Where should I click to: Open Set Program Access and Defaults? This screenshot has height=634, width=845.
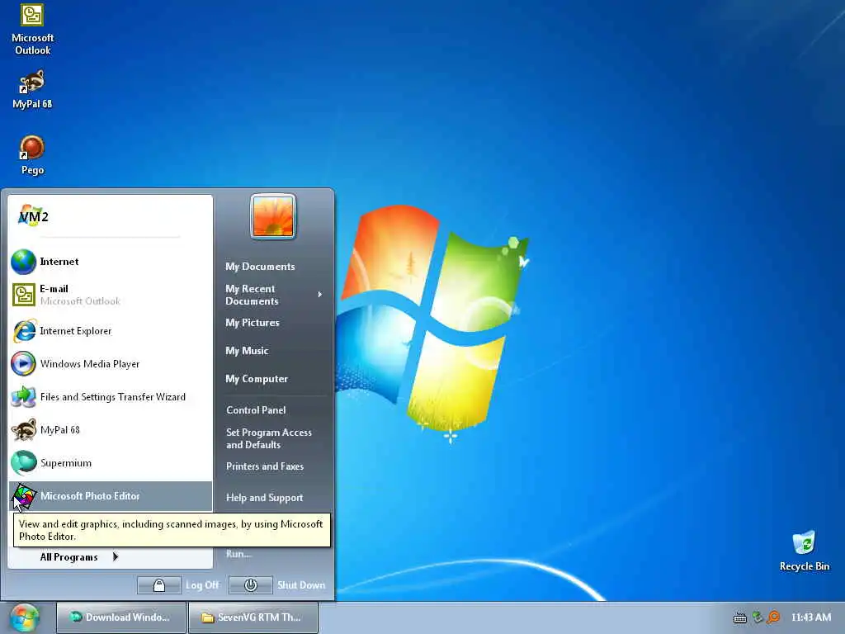(269, 439)
